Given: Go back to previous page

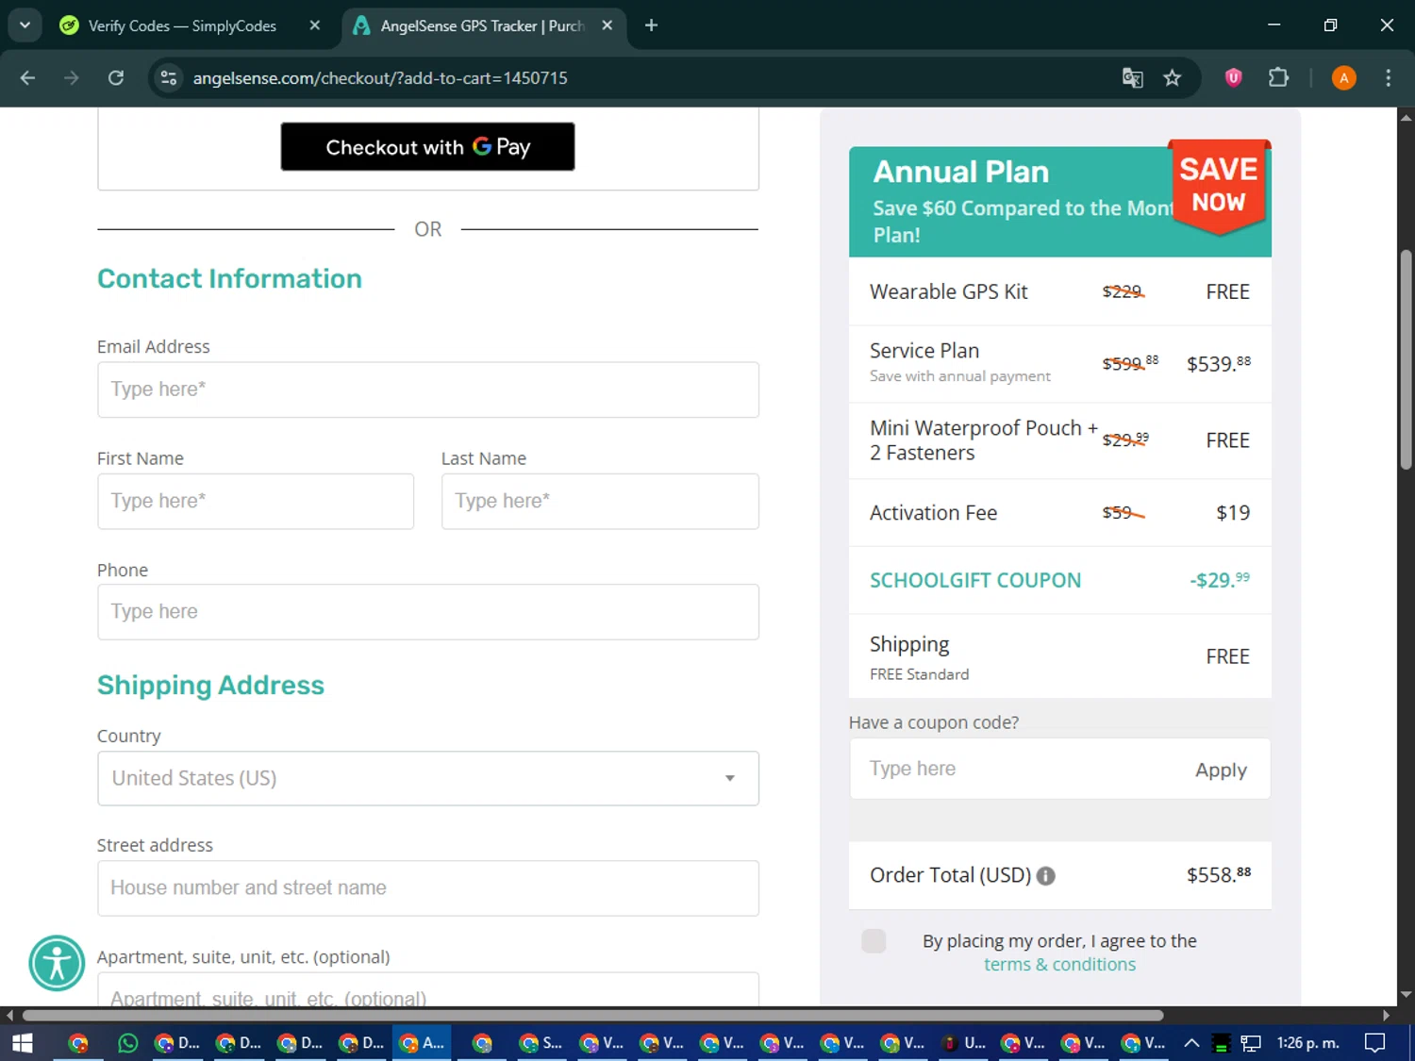Looking at the screenshot, I should click(27, 78).
